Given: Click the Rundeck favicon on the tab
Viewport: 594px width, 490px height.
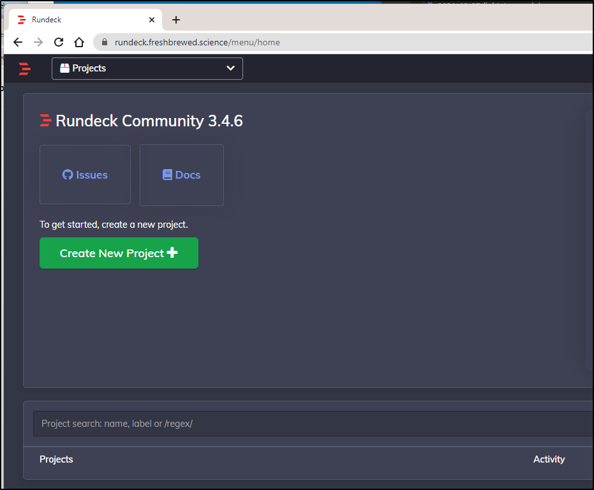Looking at the screenshot, I should (x=22, y=20).
